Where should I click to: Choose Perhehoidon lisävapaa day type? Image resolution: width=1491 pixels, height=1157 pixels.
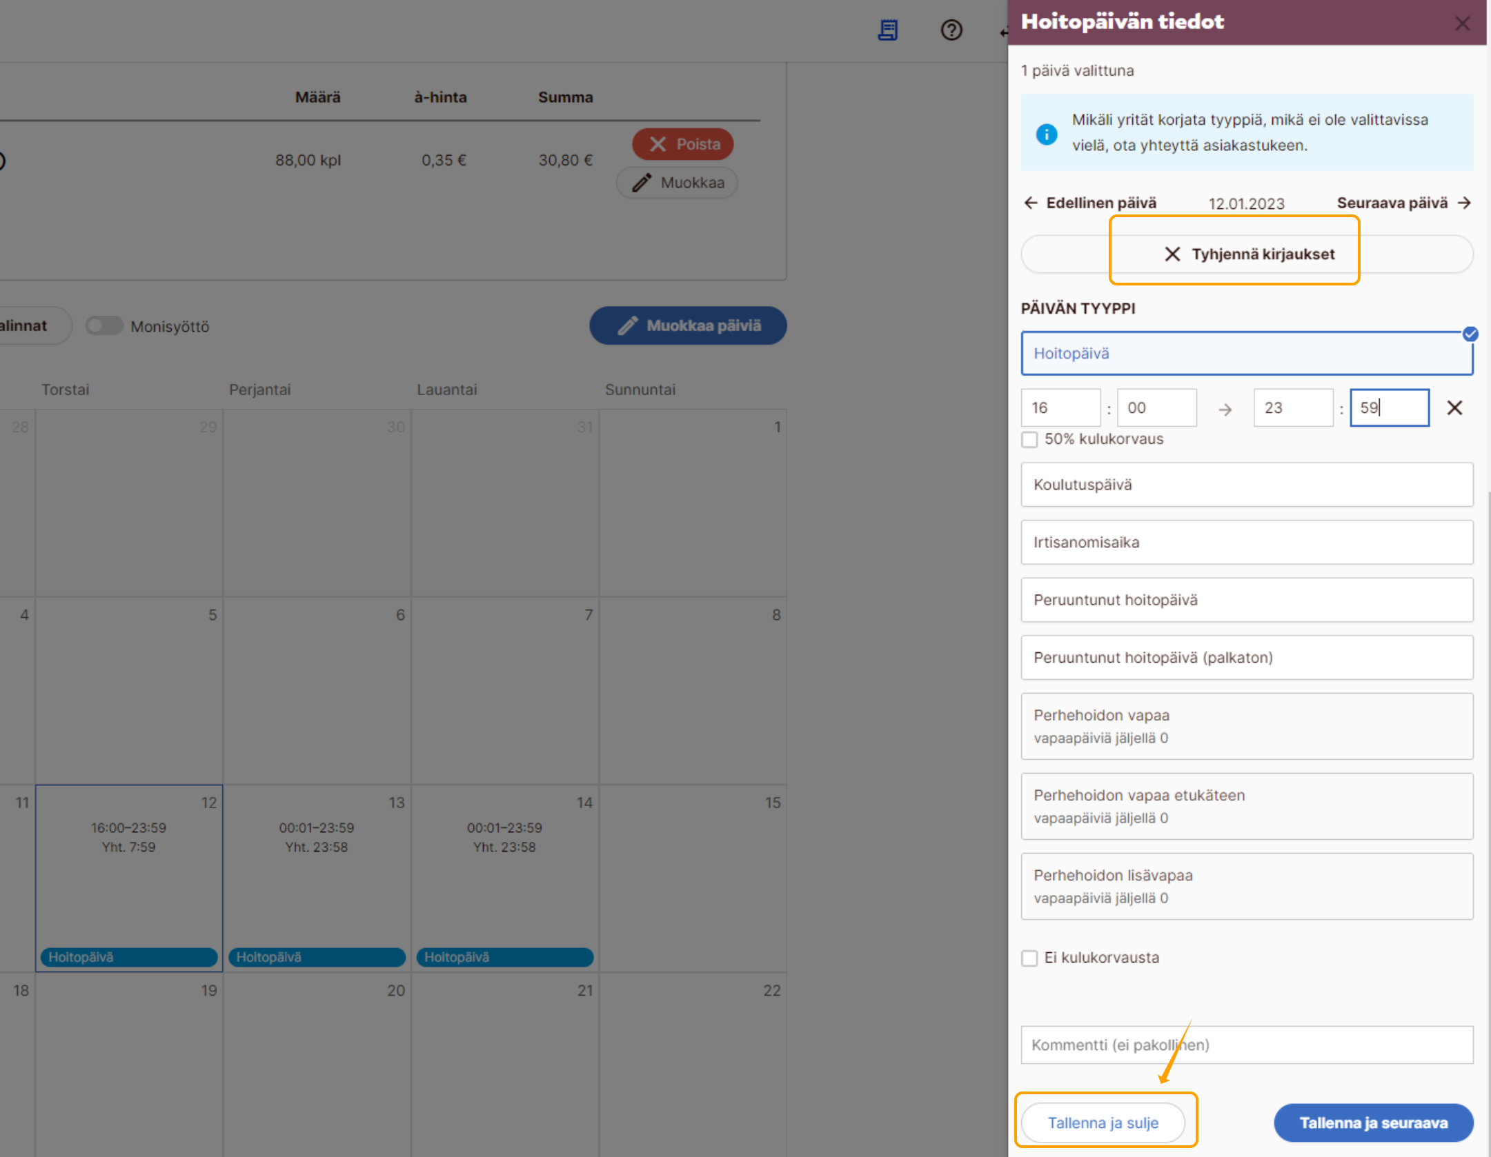coord(1246,886)
